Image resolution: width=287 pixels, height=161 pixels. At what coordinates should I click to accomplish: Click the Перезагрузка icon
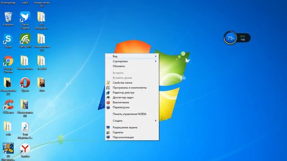pyautogui.click(x=108, y=107)
